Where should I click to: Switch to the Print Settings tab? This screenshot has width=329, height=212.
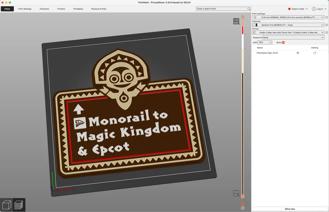[25, 9]
